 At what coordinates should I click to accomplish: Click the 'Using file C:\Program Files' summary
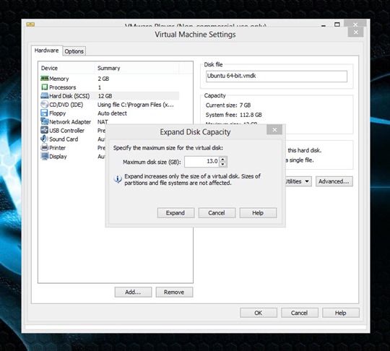click(136, 105)
